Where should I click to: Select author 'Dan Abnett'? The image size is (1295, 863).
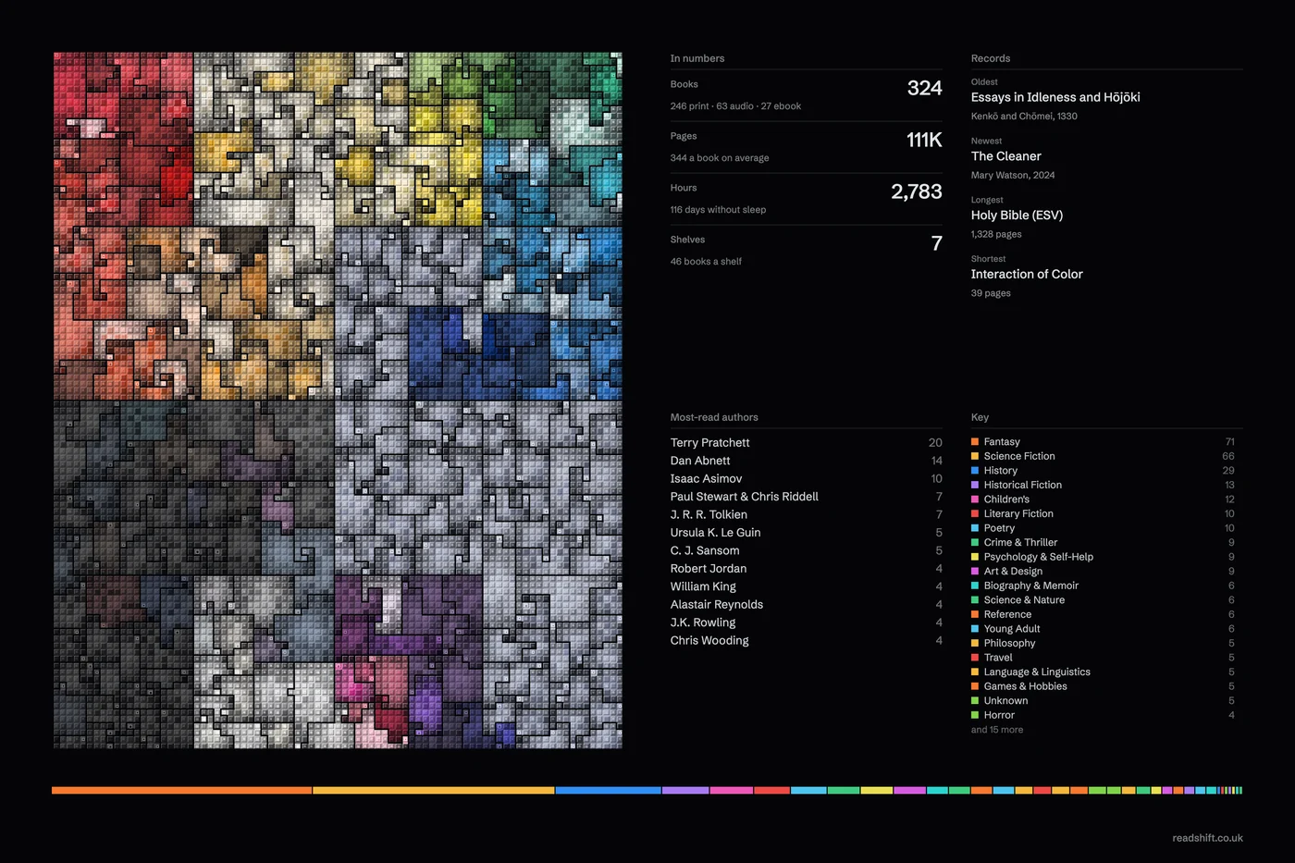pos(700,461)
